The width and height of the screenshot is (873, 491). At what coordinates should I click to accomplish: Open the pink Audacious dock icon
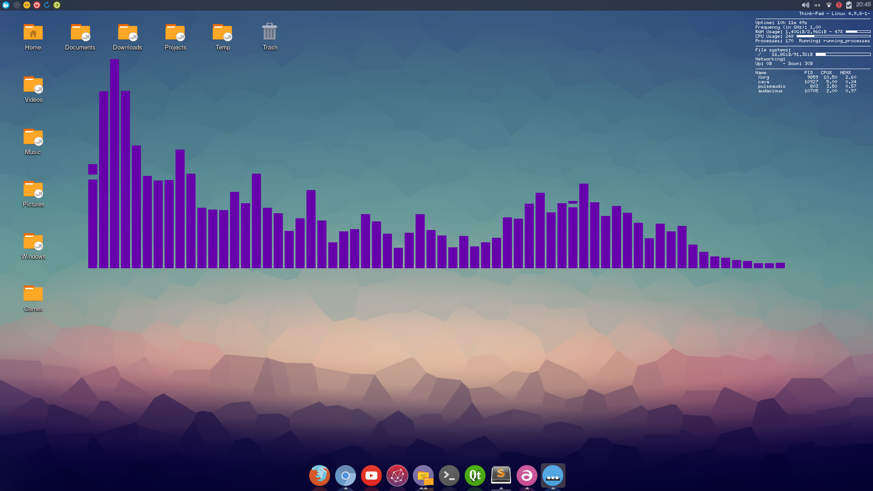(527, 476)
